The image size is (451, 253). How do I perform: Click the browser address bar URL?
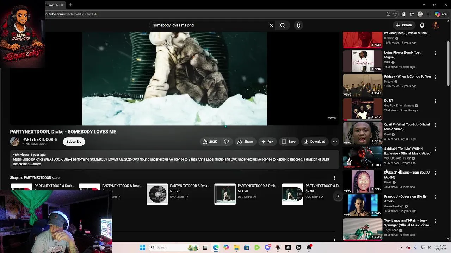[71, 14]
